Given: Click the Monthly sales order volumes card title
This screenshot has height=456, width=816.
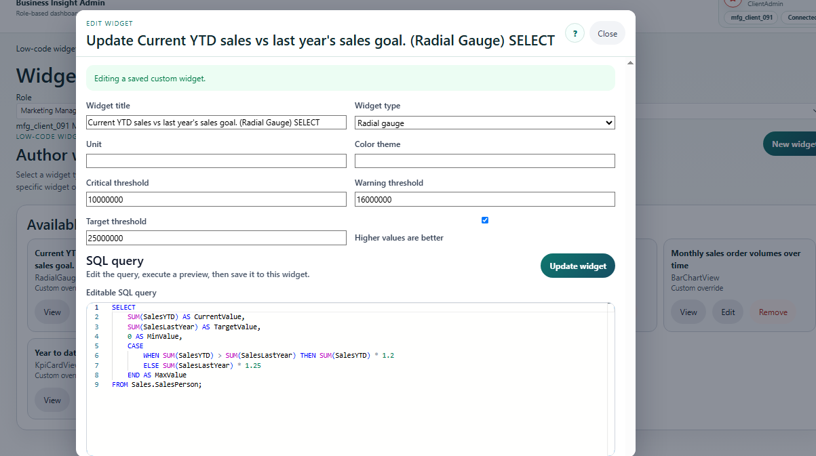Looking at the screenshot, I should 736,260.
